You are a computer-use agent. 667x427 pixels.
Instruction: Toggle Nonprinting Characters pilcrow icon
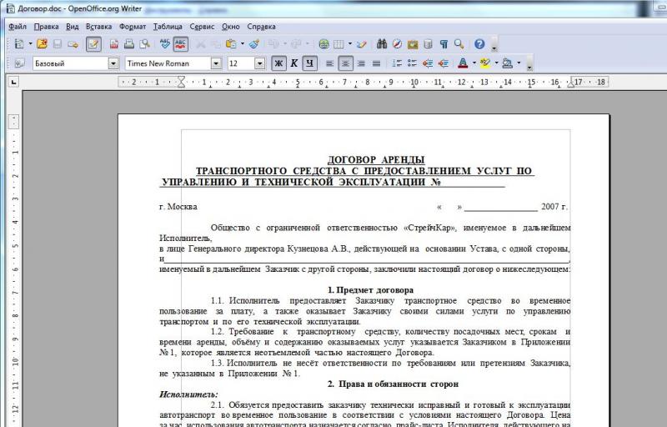pyautogui.click(x=444, y=44)
